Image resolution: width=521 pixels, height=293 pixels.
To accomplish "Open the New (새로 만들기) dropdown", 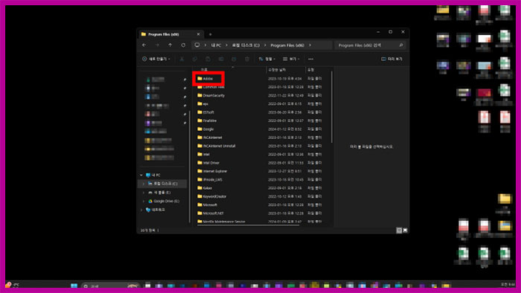I will pos(156,59).
